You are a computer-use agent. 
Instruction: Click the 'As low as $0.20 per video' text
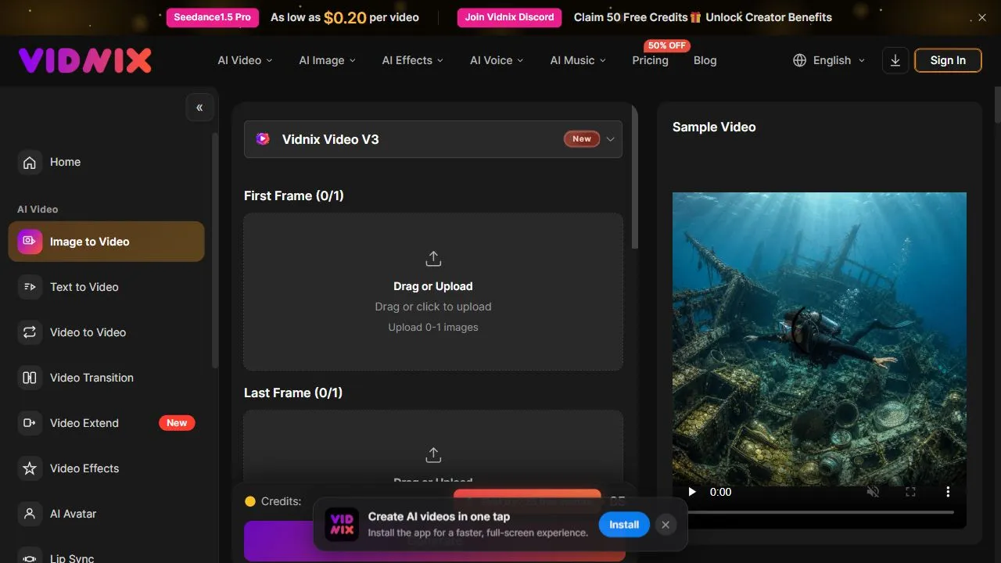(345, 17)
